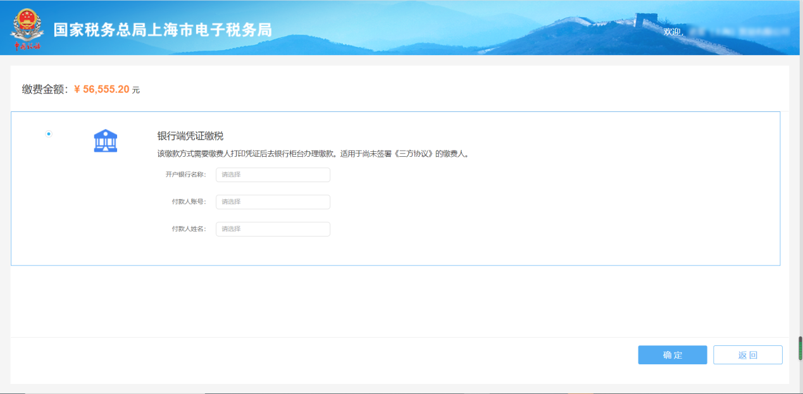
Task: Click the 缴费金额 label
Action: [x=44, y=90]
